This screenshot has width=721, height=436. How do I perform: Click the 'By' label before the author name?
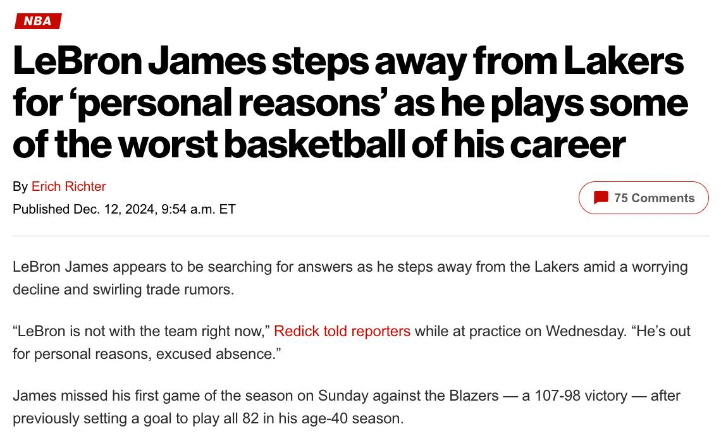coord(20,186)
